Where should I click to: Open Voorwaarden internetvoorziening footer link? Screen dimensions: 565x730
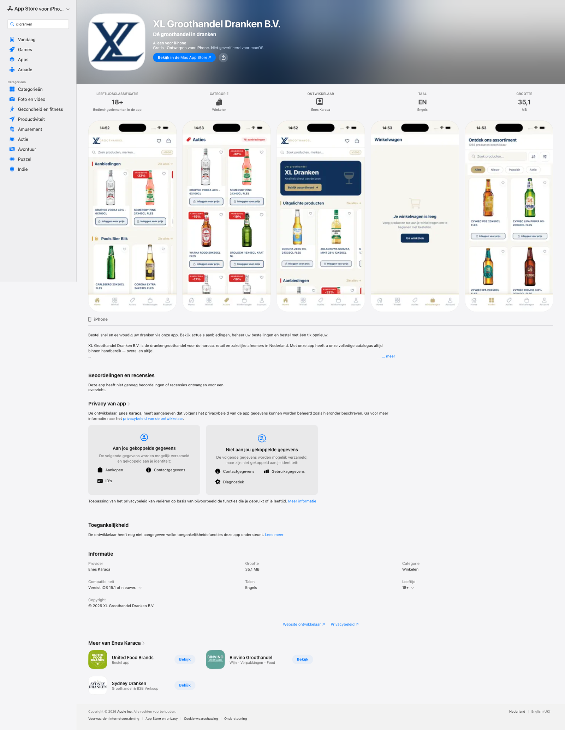[x=114, y=718]
